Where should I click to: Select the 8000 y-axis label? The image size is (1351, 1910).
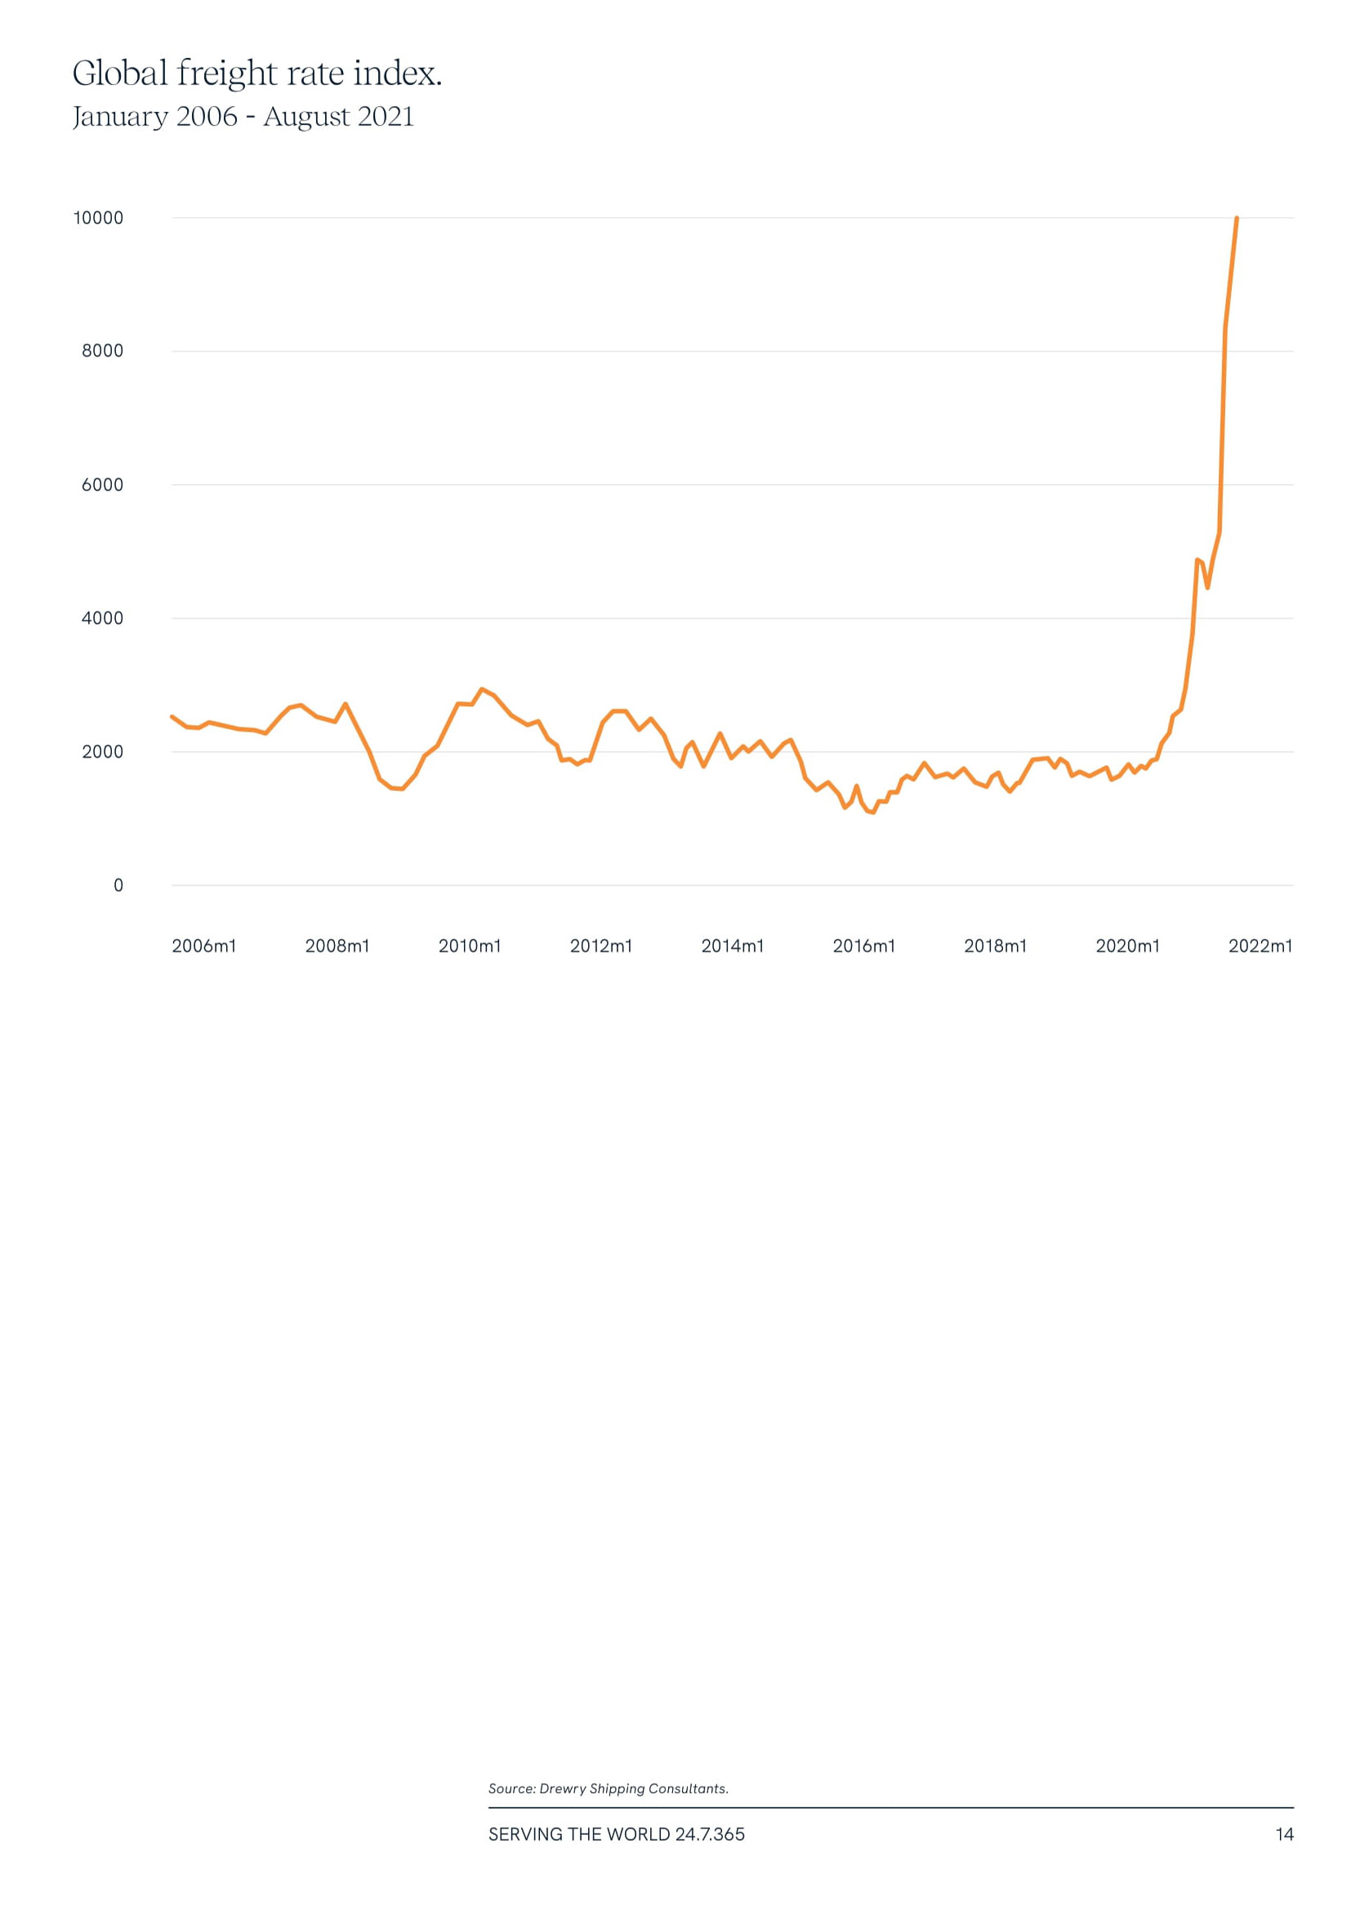pos(102,351)
